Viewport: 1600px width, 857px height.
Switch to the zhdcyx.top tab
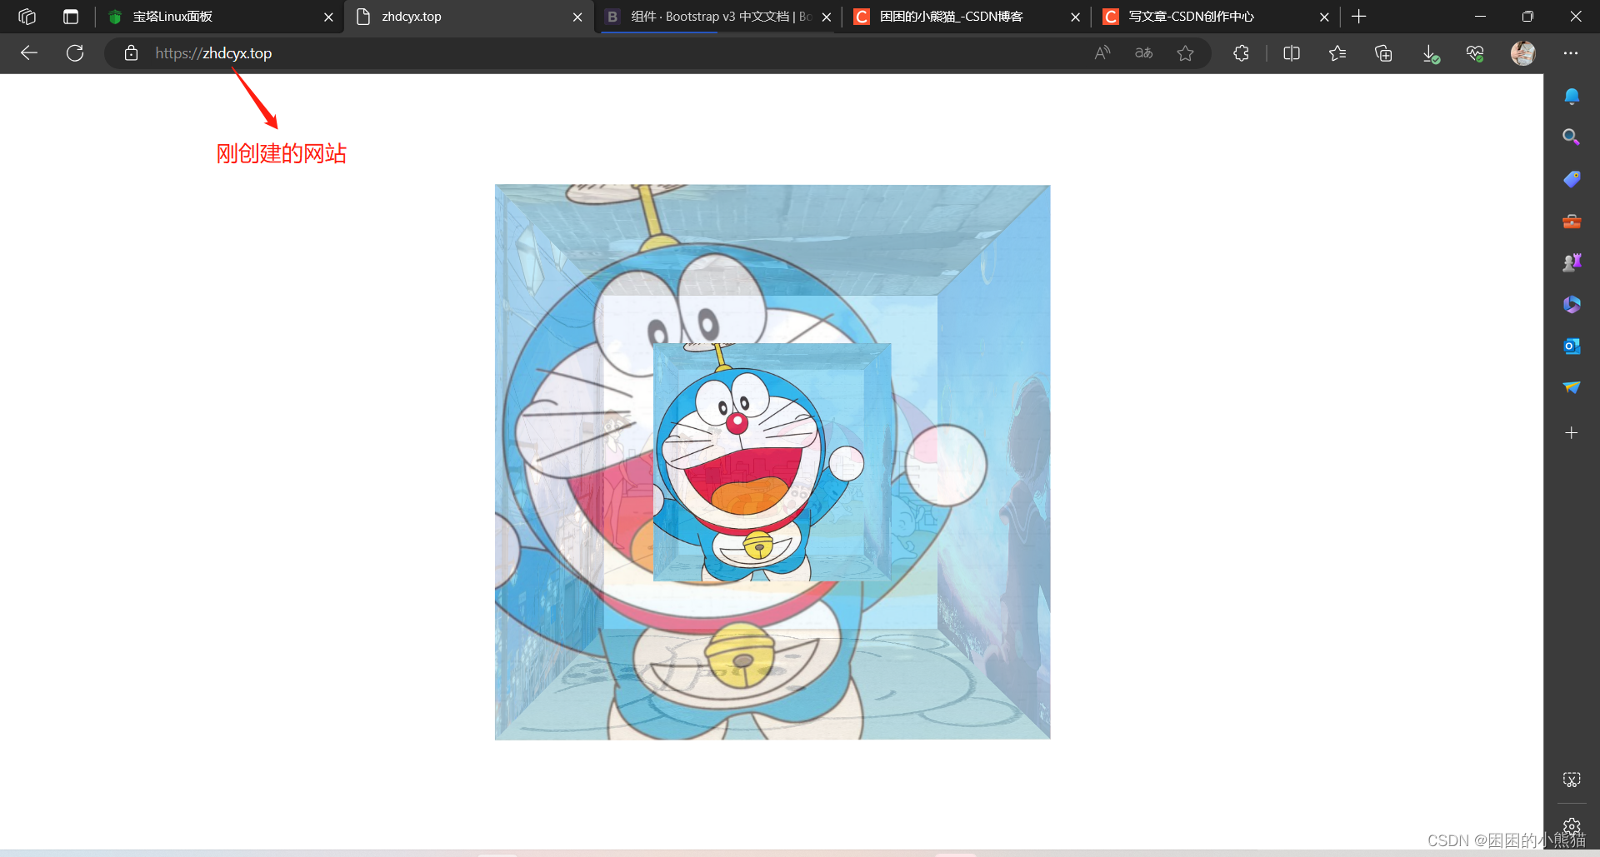(x=469, y=17)
